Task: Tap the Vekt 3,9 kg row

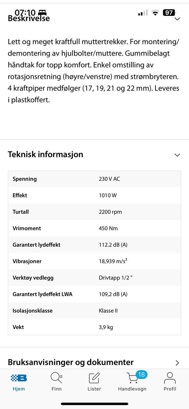Action: pyautogui.click(x=94, y=327)
